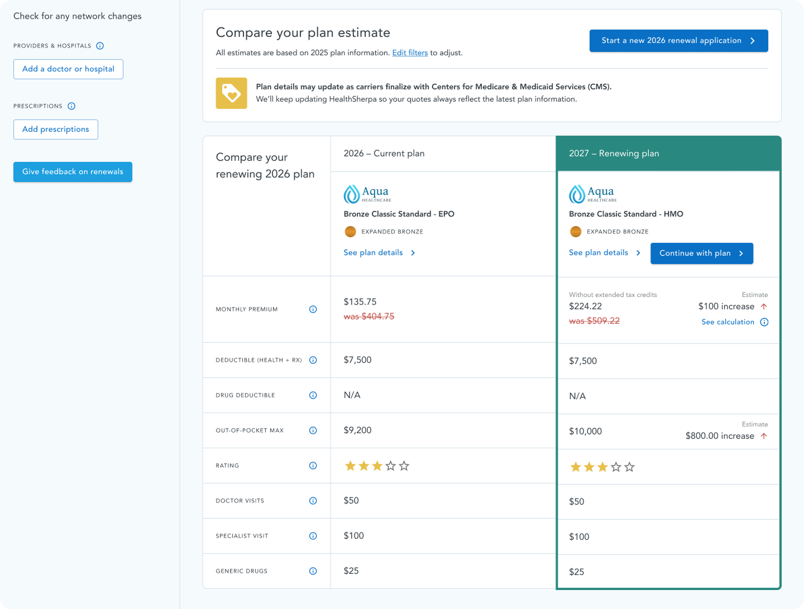
Task: Click info icon next to Prescriptions
Action: (x=71, y=106)
